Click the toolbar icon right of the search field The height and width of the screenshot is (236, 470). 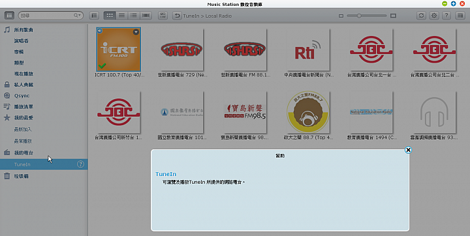pos(94,16)
